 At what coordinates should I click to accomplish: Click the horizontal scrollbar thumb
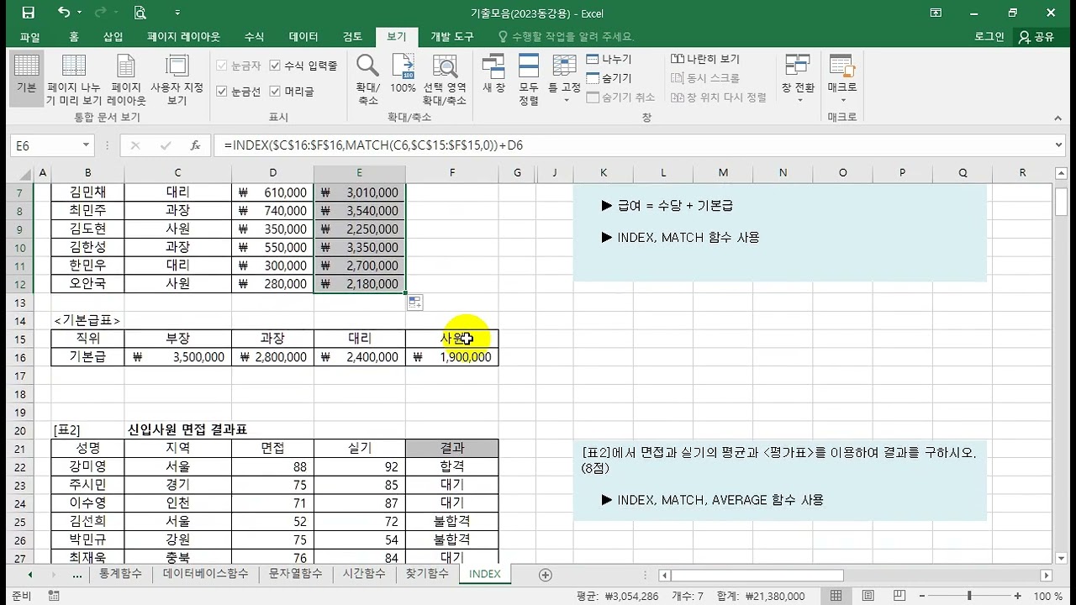coord(757,576)
